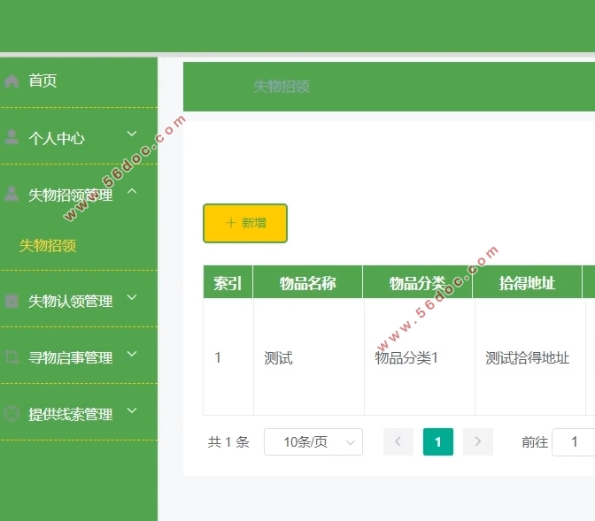
Task: Open the 首页 menu item
Action: (x=42, y=81)
